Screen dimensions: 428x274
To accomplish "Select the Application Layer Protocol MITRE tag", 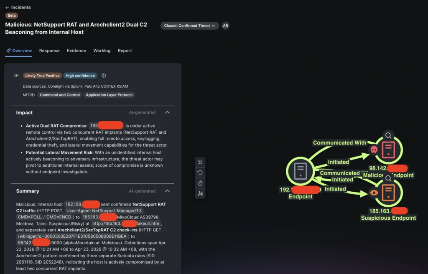I will (109, 95).
